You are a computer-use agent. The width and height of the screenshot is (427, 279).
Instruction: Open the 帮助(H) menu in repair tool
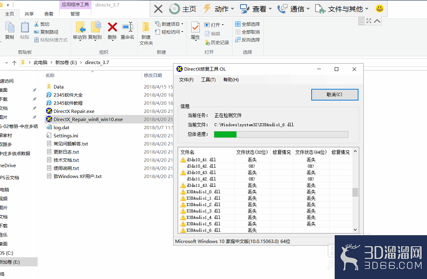(x=231, y=79)
